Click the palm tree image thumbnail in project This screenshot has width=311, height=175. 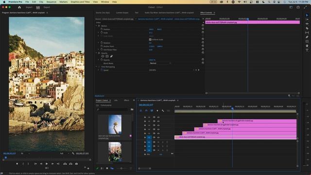115,124
